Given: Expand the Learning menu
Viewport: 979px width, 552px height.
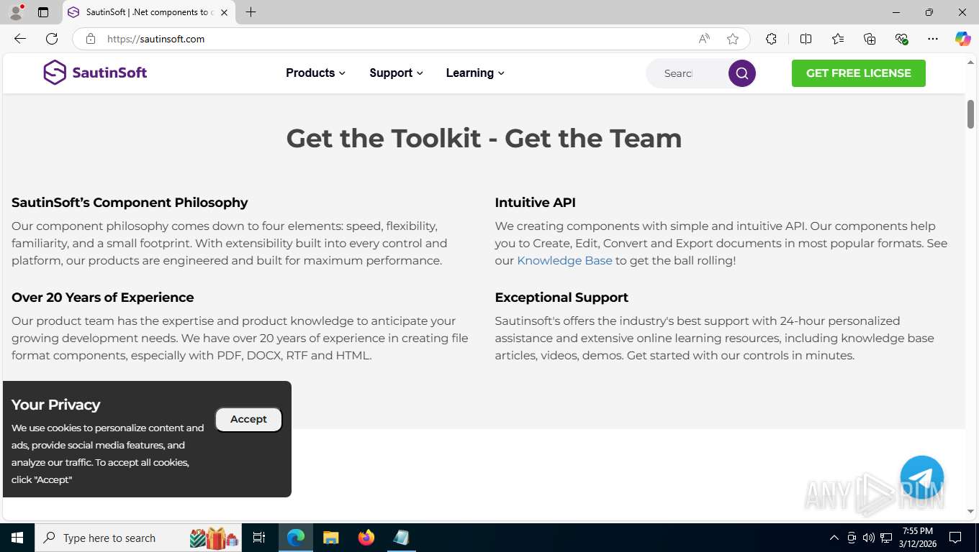Looking at the screenshot, I should tap(475, 73).
